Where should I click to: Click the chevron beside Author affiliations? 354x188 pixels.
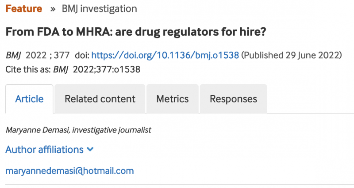[91, 150]
